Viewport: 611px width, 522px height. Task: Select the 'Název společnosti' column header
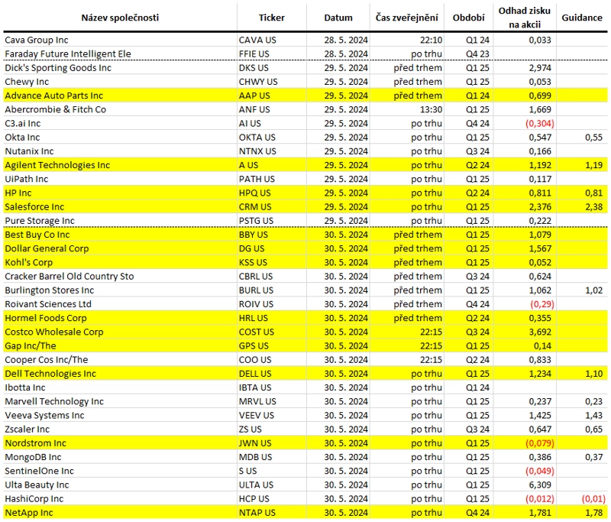tap(120, 18)
